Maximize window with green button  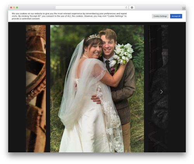coord(17,7)
